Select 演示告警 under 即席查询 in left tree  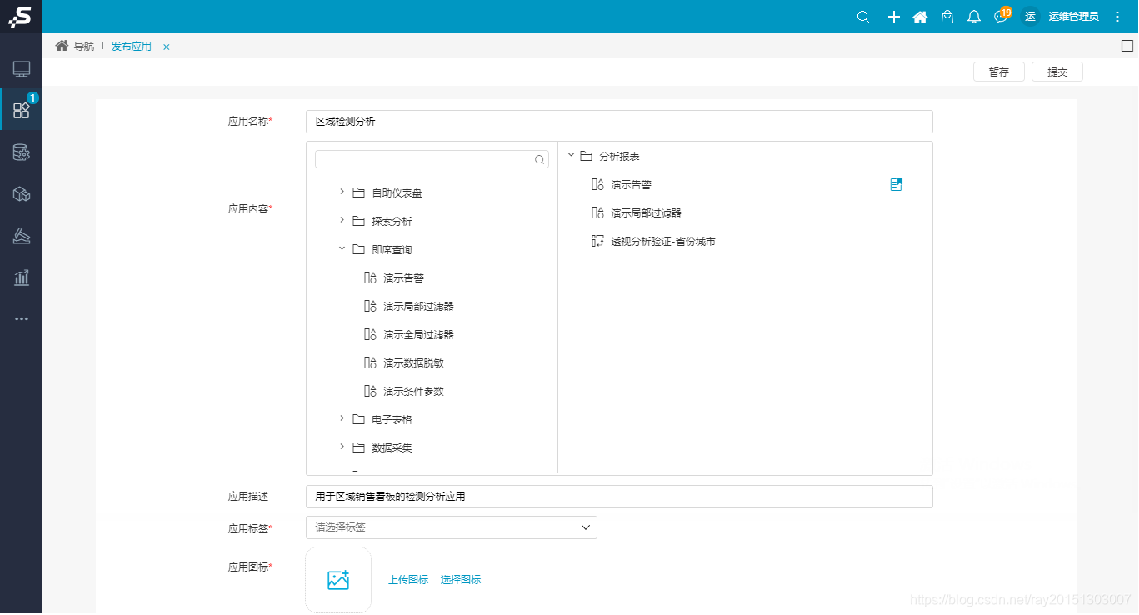[404, 278]
